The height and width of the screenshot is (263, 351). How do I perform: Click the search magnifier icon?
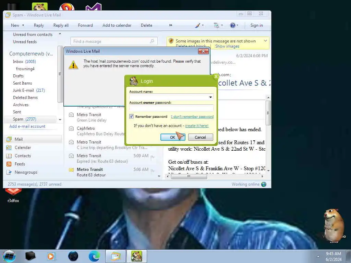click(152, 41)
